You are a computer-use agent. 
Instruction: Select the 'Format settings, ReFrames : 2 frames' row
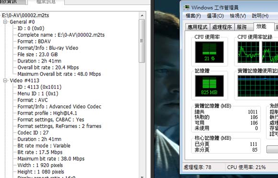pos(59,126)
